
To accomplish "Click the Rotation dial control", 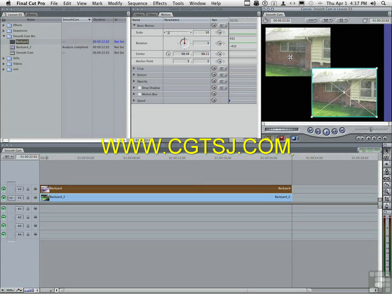I will 185,43.
